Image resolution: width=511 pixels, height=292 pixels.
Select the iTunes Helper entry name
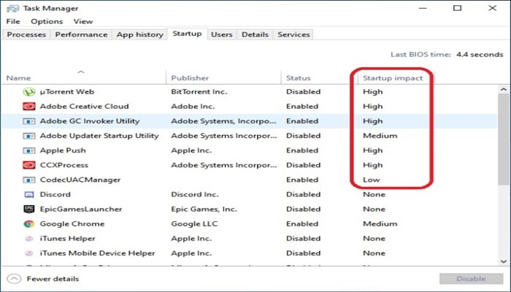click(67, 239)
